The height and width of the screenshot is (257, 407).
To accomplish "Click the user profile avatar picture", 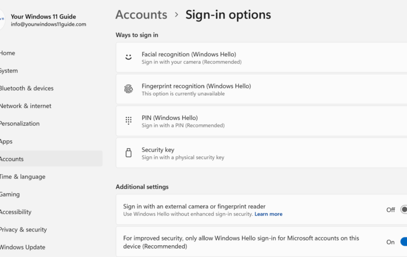I will (2, 19).
